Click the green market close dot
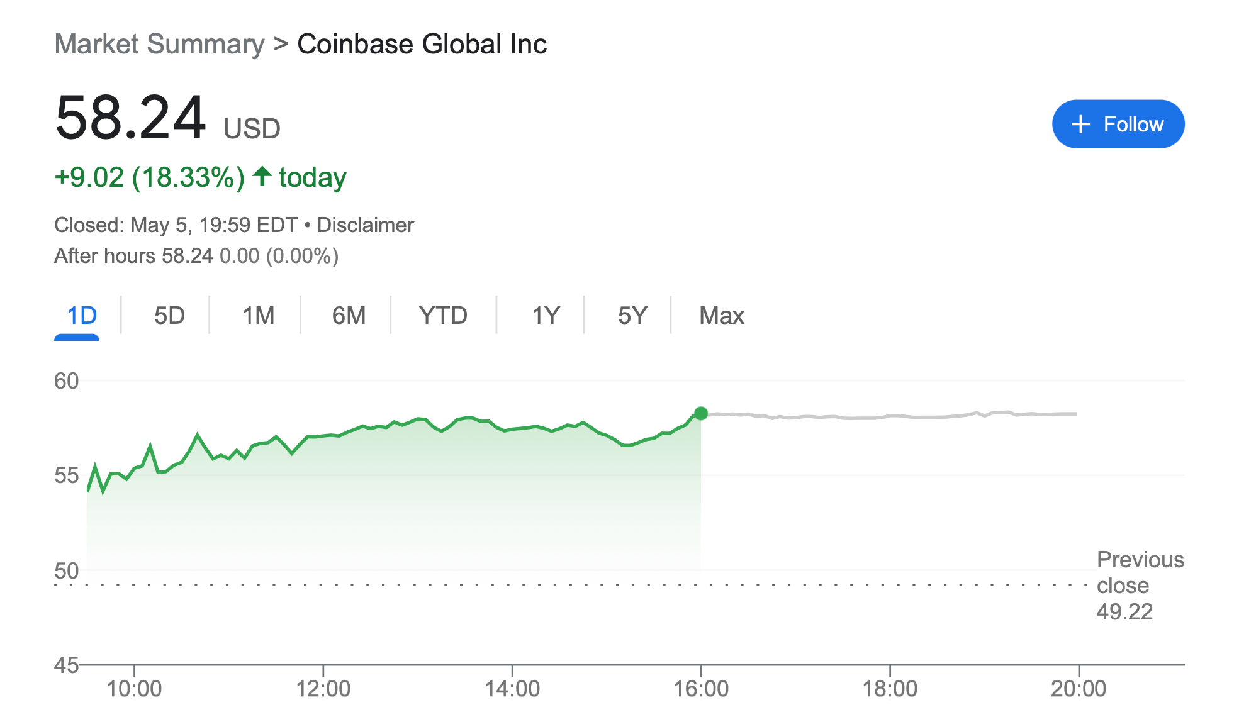This screenshot has height=722, width=1256. [x=700, y=413]
